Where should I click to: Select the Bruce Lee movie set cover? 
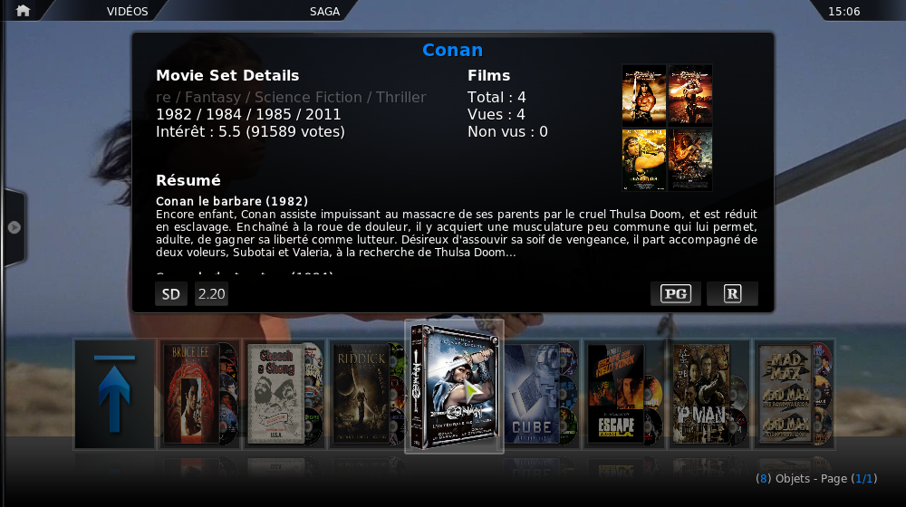pyautogui.click(x=200, y=394)
